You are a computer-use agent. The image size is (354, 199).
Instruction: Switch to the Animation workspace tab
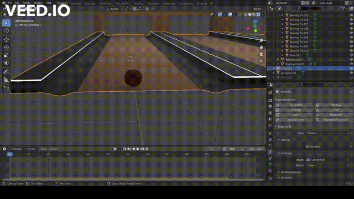click(153, 3)
